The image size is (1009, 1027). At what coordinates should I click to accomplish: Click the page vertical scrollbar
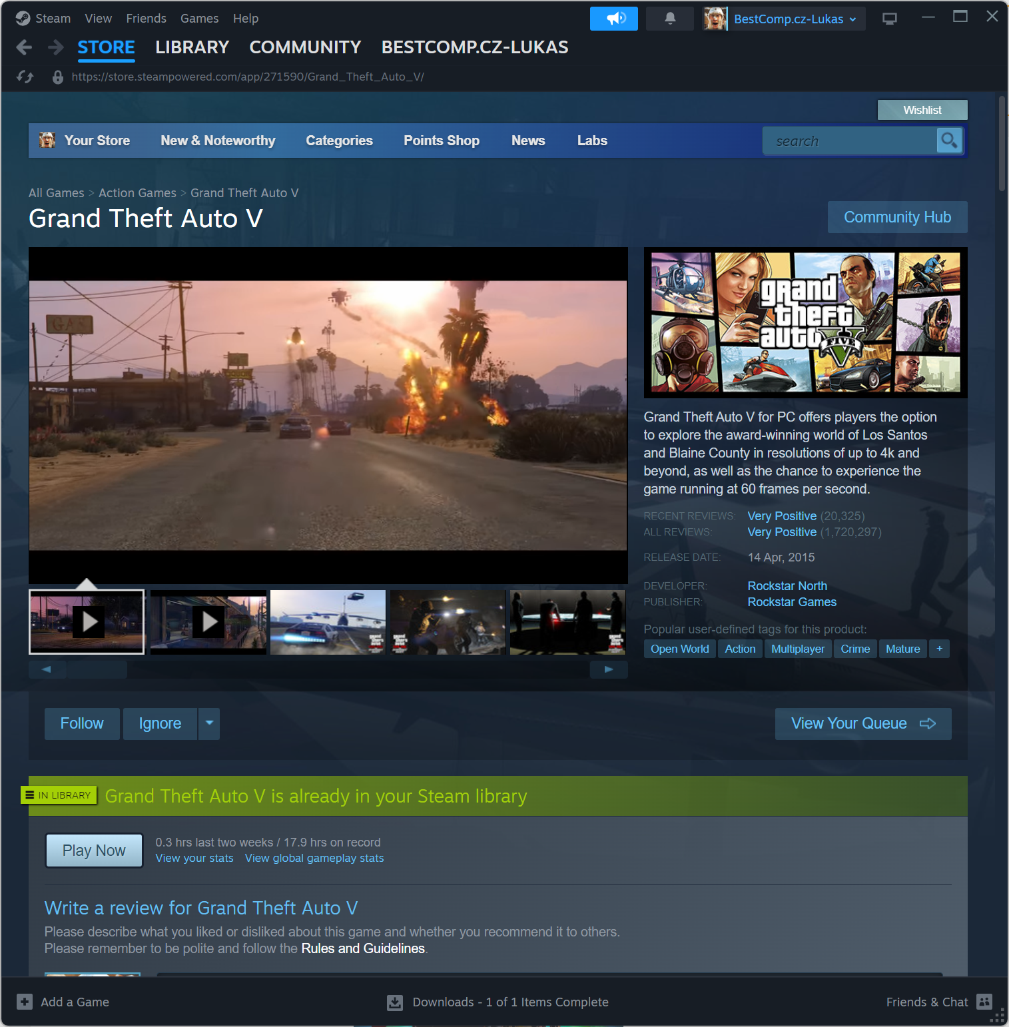(1001, 143)
